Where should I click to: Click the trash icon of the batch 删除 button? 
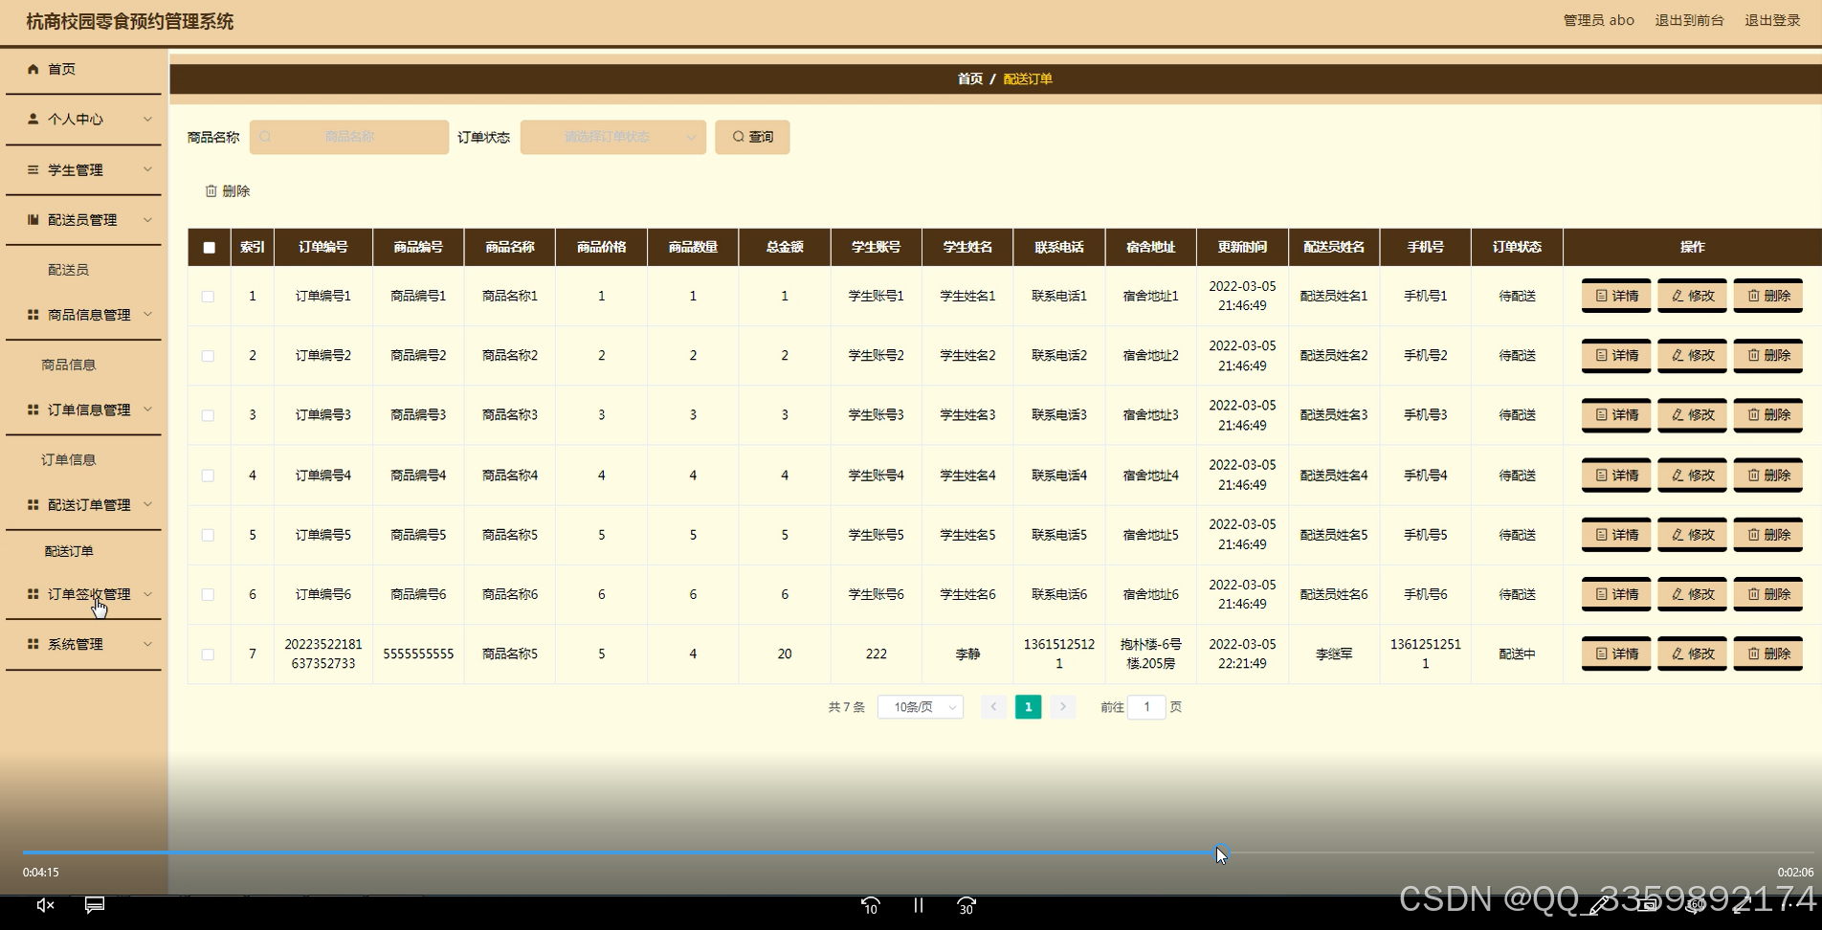pyautogui.click(x=211, y=191)
